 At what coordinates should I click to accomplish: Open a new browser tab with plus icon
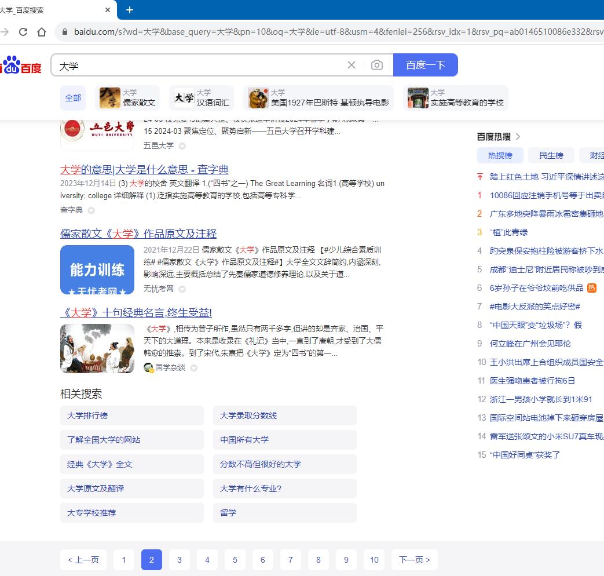coord(130,10)
